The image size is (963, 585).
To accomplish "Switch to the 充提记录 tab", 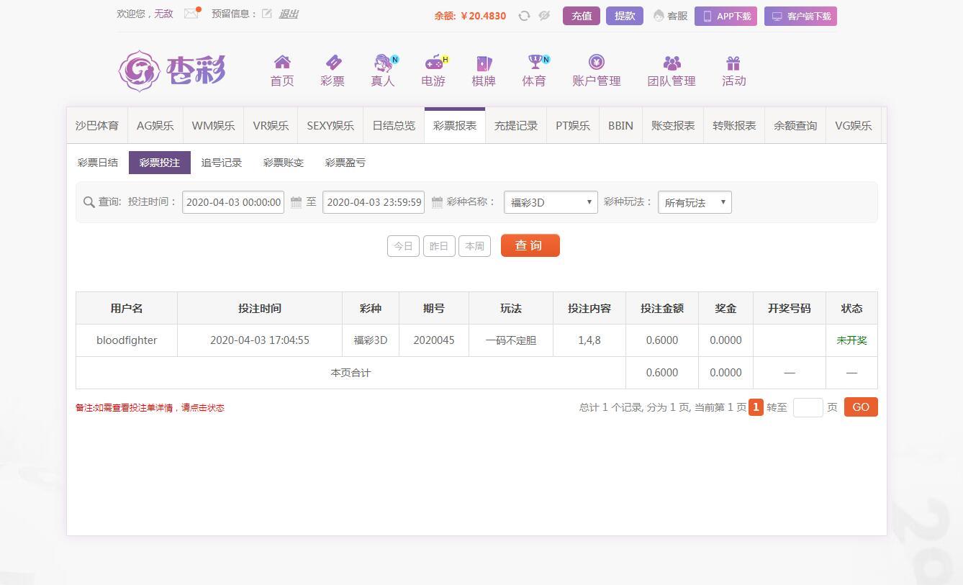I will click(x=516, y=126).
